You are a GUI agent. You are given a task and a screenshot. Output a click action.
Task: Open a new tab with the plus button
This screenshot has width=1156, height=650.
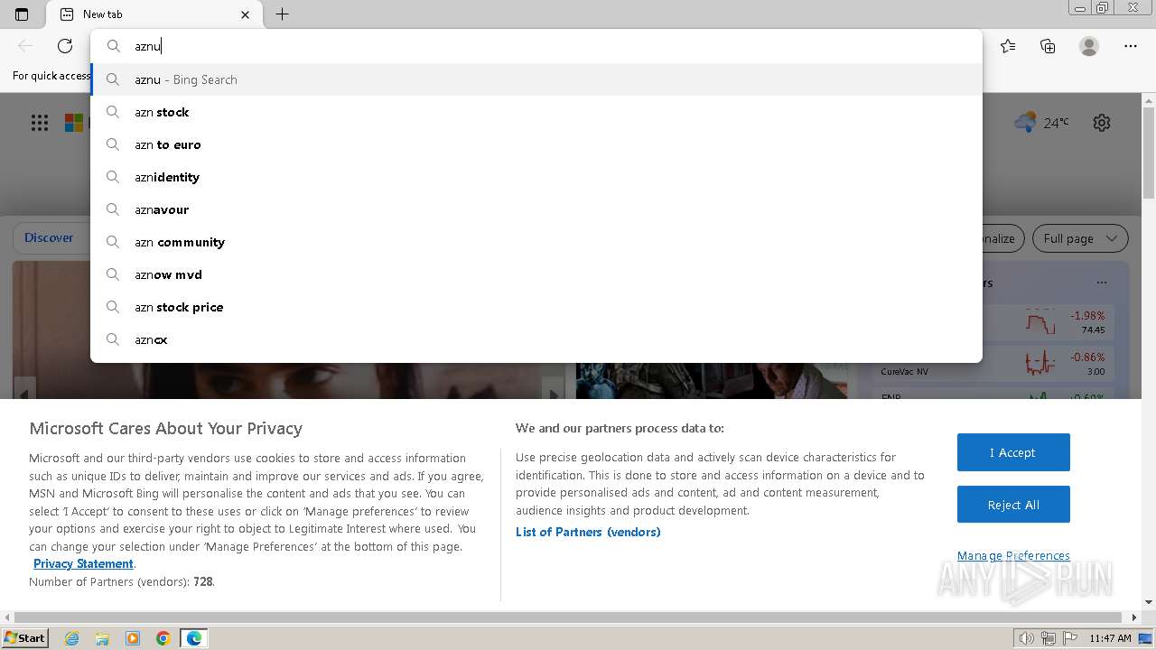click(x=282, y=14)
